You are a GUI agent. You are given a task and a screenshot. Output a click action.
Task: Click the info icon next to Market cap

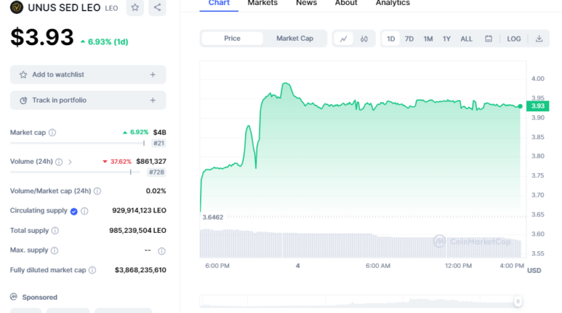[53, 132]
